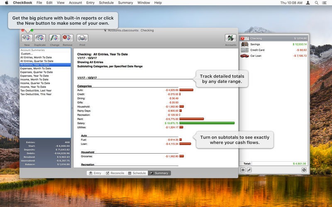Select the Savings account row
The height and width of the screenshot is (207, 332).
(274, 44)
